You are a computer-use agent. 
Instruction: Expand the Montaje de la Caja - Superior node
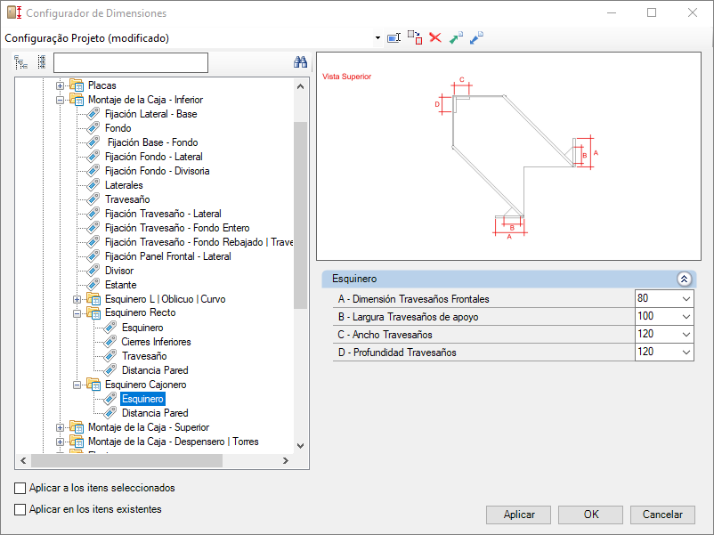point(60,427)
